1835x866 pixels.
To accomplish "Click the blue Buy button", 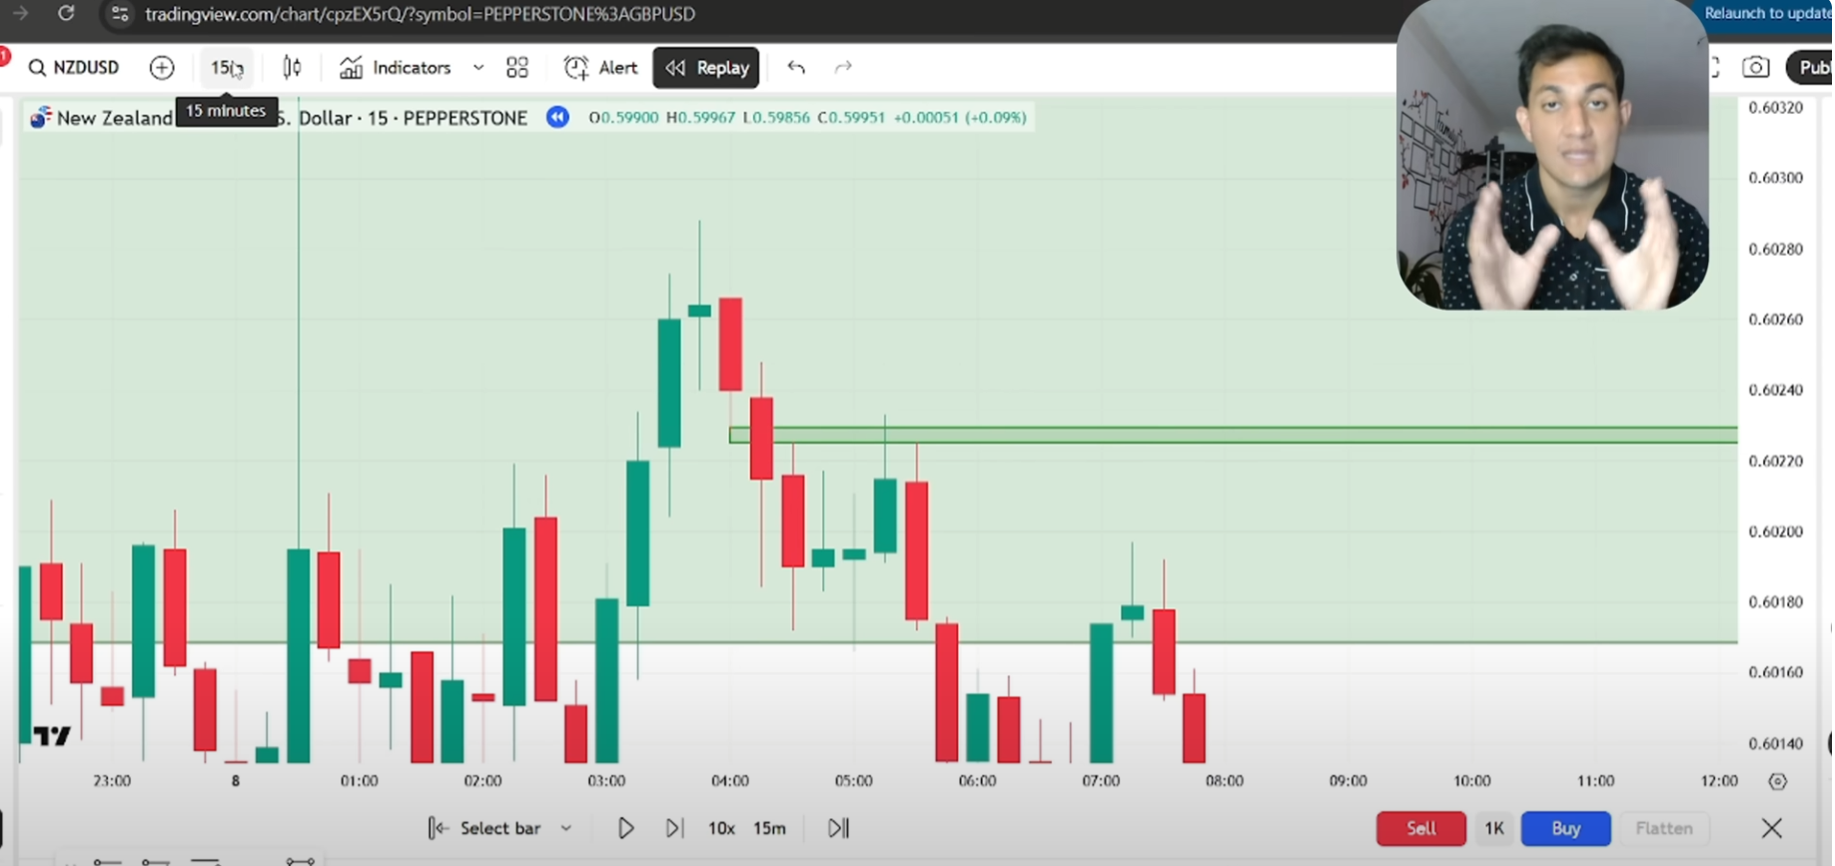I will click(1565, 828).
